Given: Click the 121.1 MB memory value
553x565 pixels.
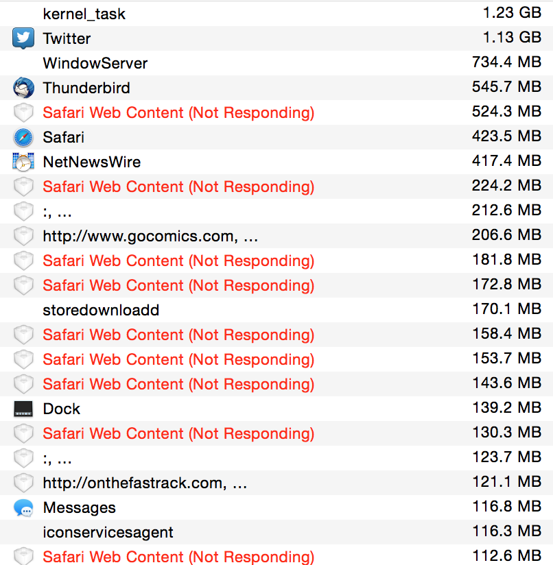Looking at the screenshot, I should (x=507, y=482).
